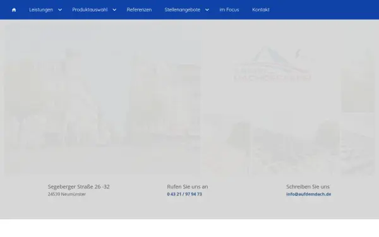379x237 pixels.
Task: Select the 24539 Neumünster text
Action: click(67, 194)
